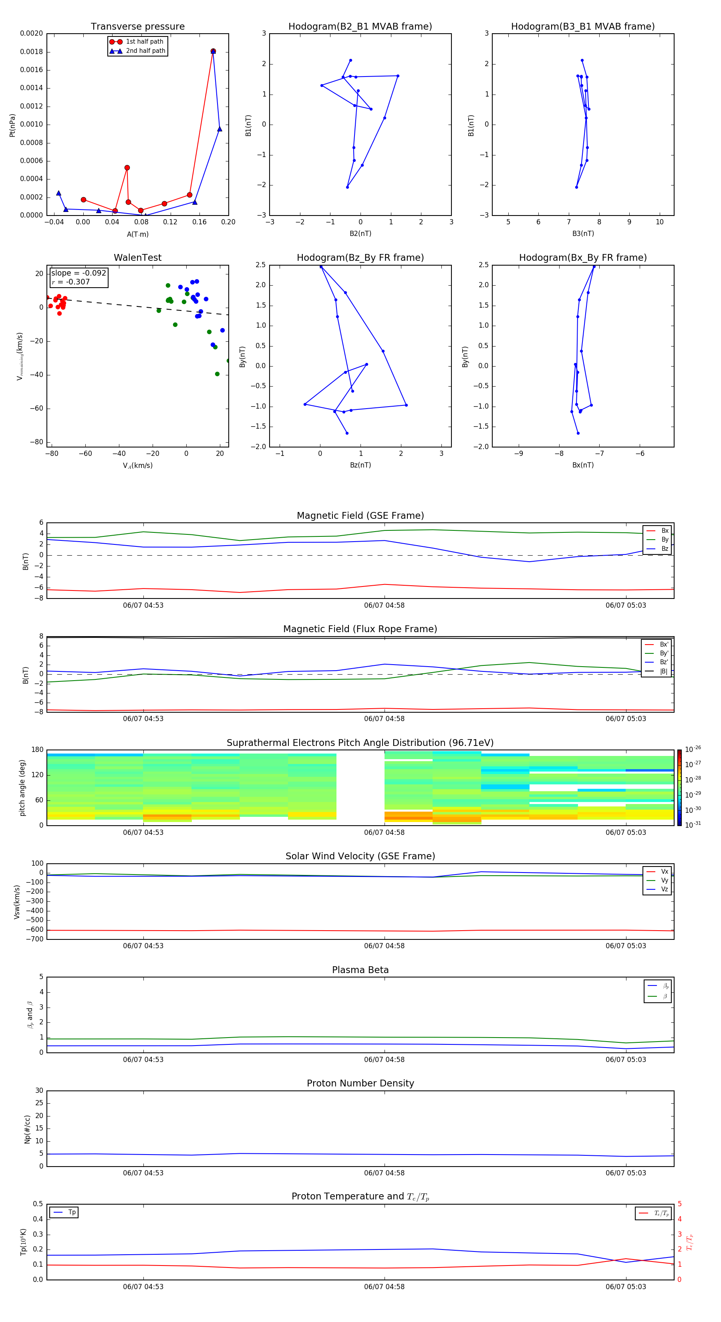Click the "06/07 04:53" tick under Proton Number Density
Viewport: 721px width, 1322px height.
[x=143, y=1173]
